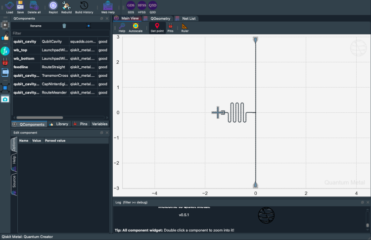Float the Log panel
Screen dimensions: 371x240
363,202
